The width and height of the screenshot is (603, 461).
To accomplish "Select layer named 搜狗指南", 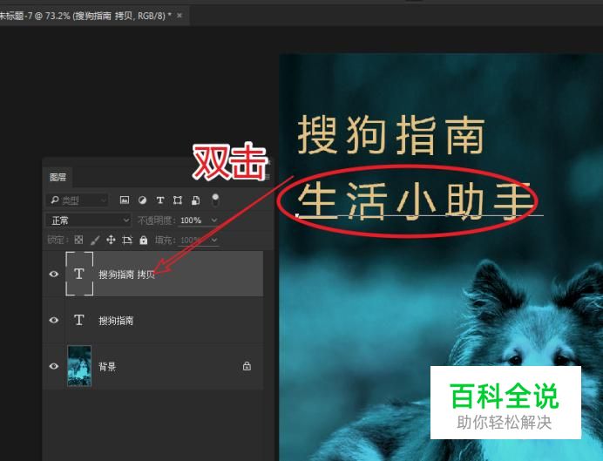I will [x=116, y=321].
